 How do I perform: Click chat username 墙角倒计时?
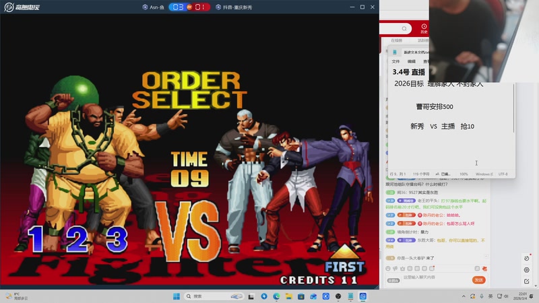(x=408, y=232)
